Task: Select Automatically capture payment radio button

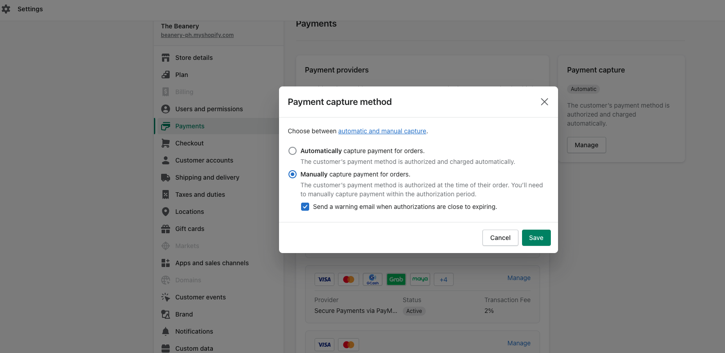Action: pos(293,151)
